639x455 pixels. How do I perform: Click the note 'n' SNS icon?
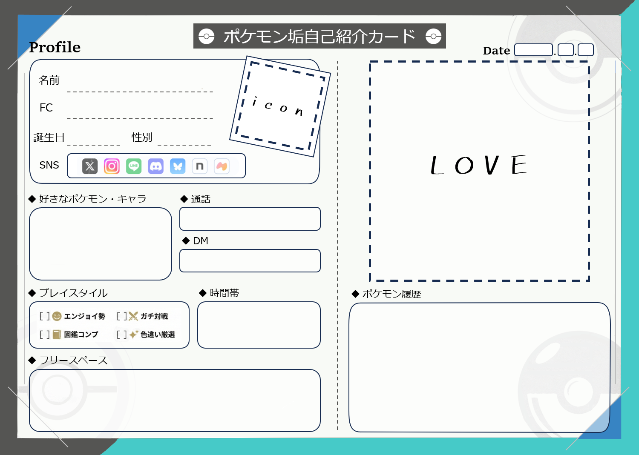pyautogui.click(x=200, y=166)
